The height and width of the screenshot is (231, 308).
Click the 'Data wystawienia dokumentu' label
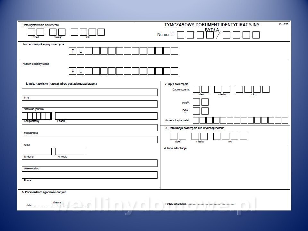pos(41,25)
